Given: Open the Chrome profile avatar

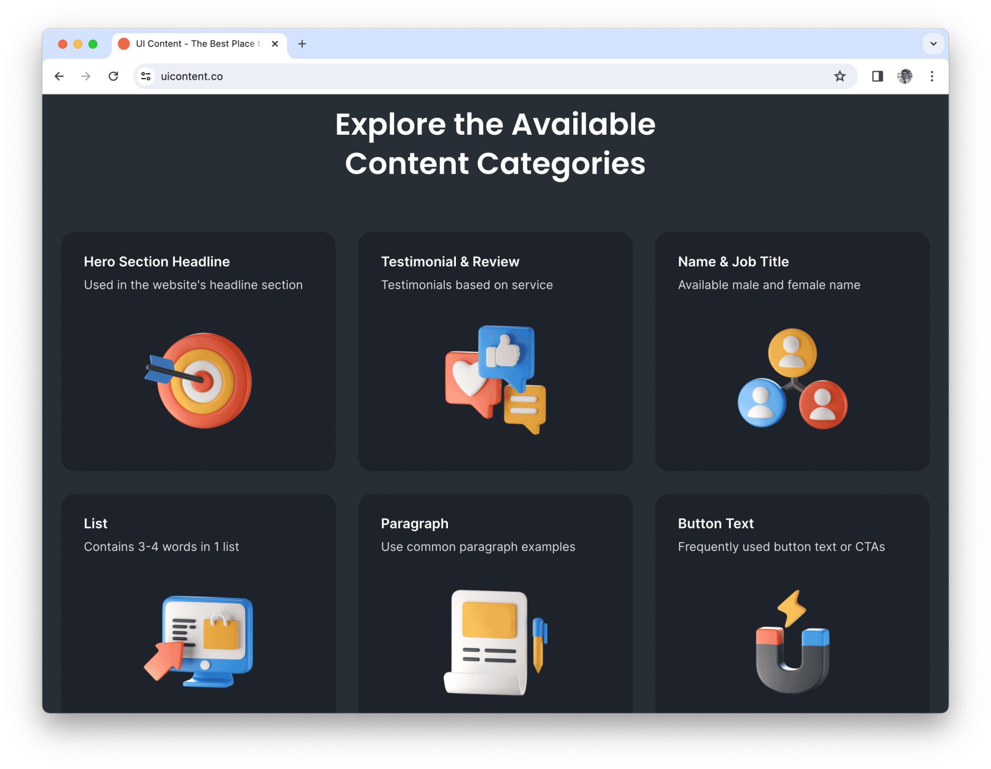Looking at the screenshot, I should (x=905, y=76).
